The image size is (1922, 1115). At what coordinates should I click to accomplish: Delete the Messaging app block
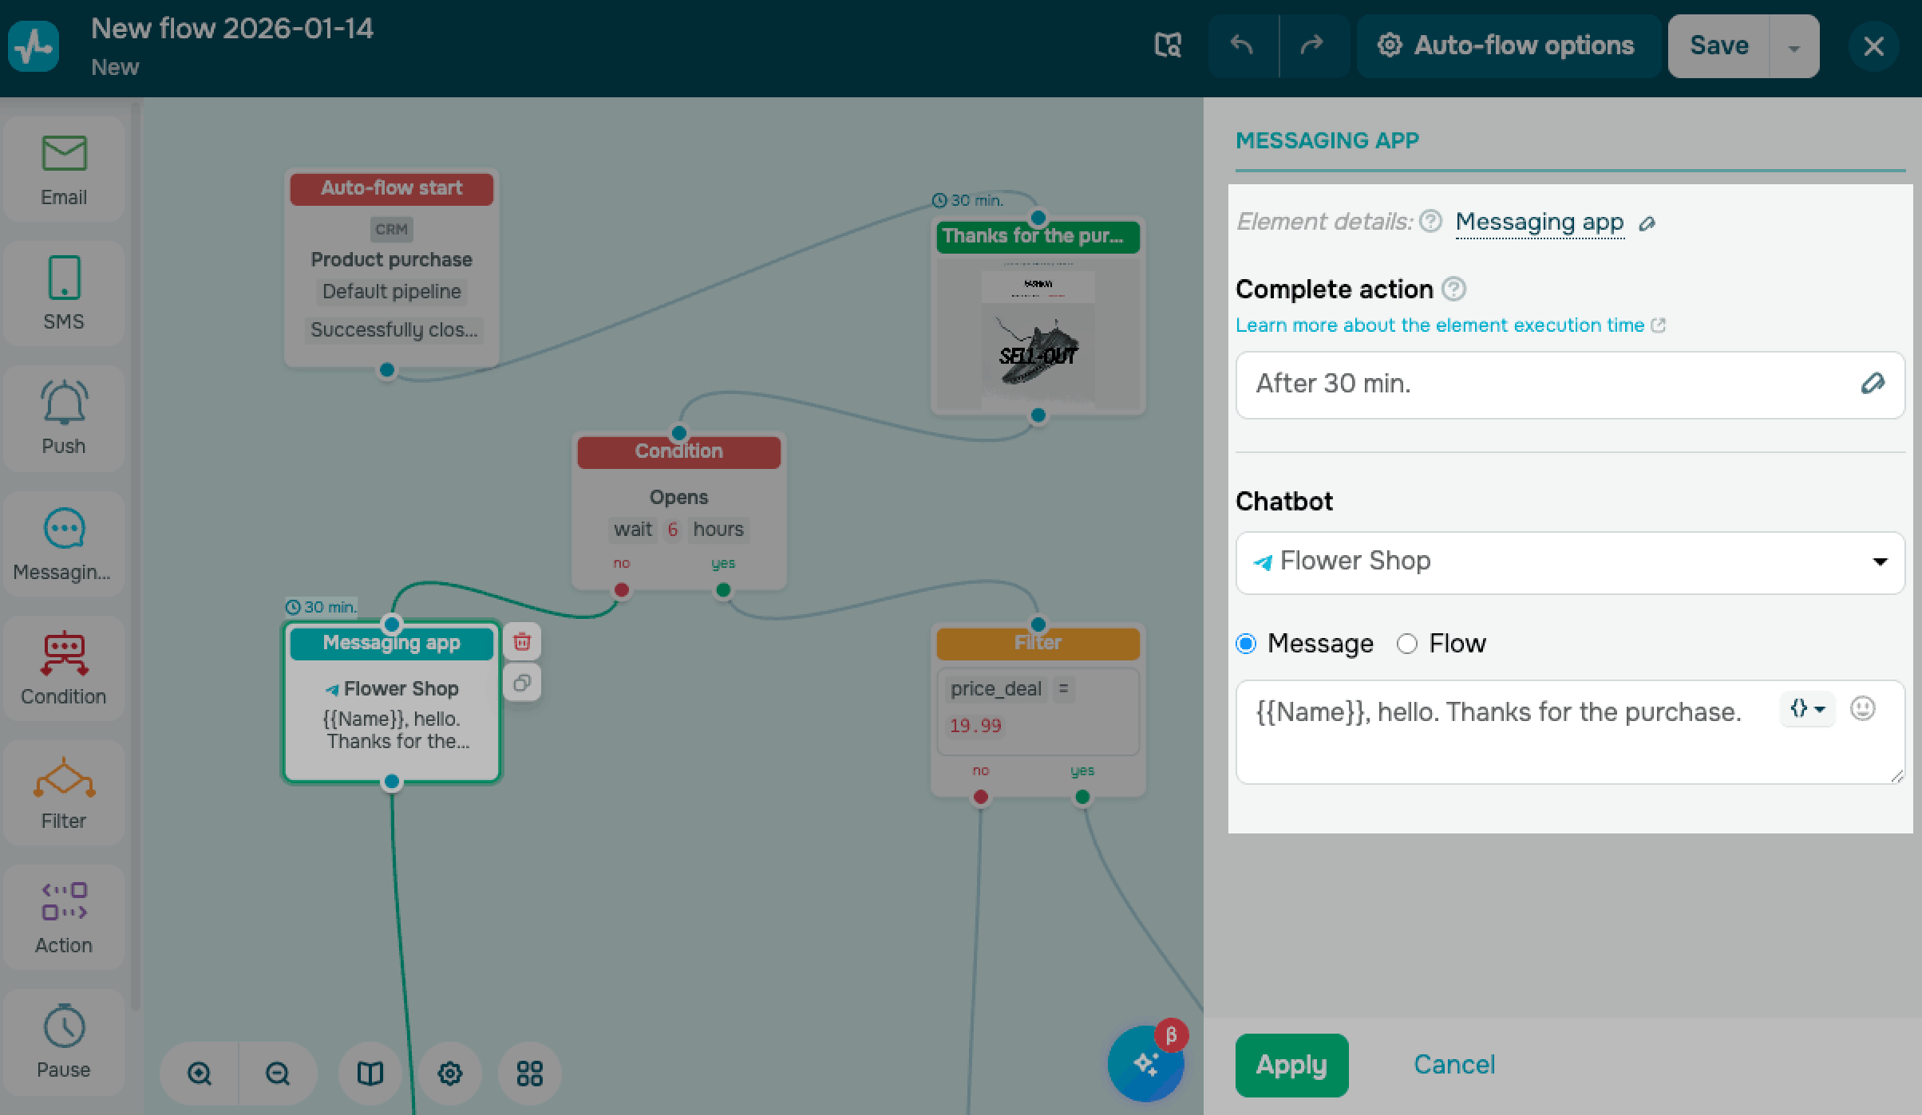pyautogui.click(x=522, y=641)
